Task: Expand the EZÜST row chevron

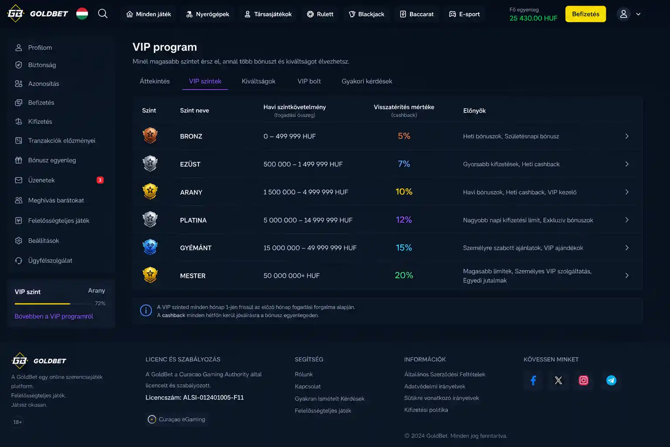Action: [x=627, y=164]
